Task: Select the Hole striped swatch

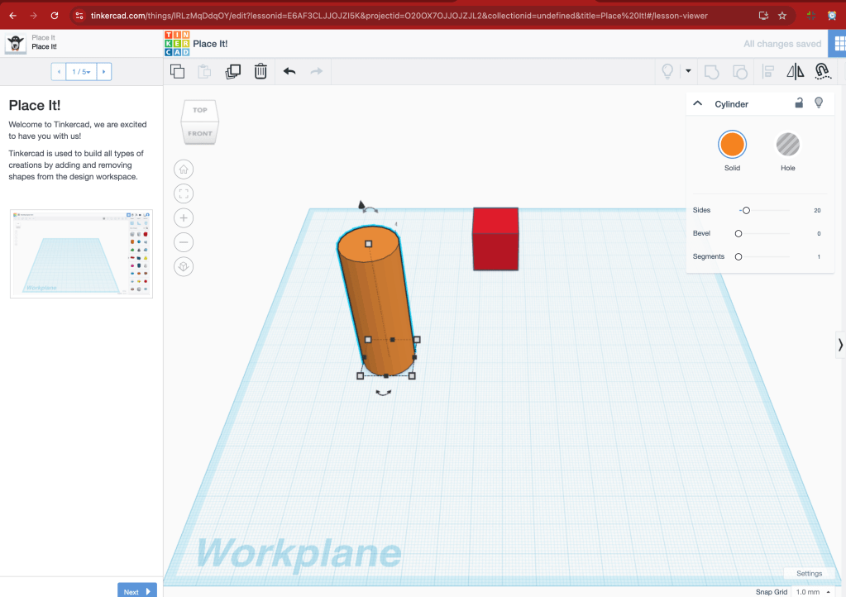Action: click(788, 145)
